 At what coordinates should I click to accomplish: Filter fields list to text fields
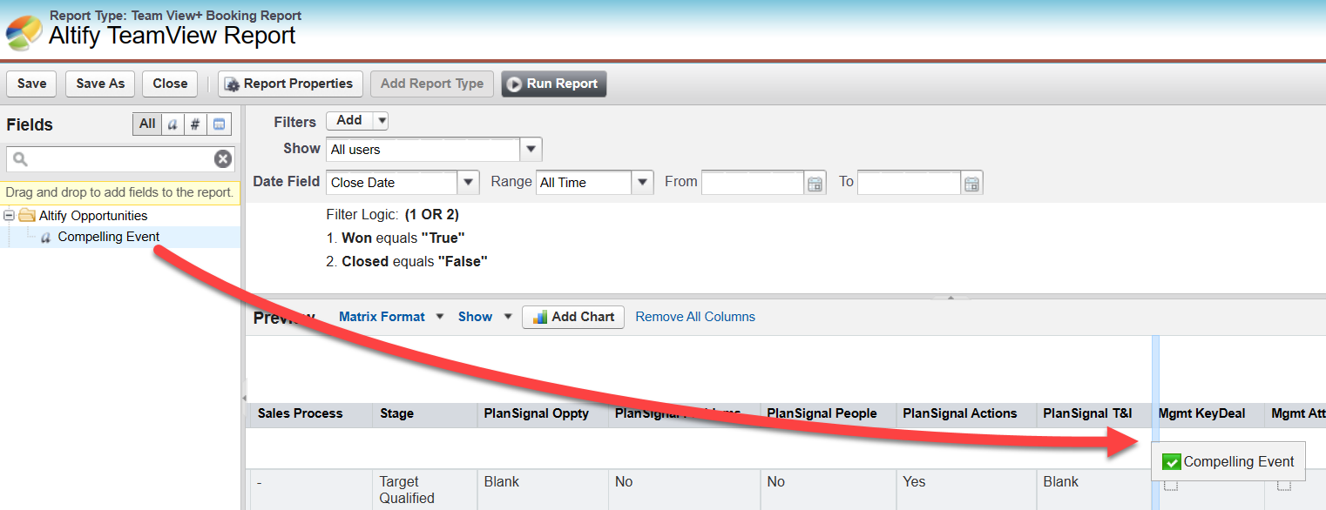[173, 124]
